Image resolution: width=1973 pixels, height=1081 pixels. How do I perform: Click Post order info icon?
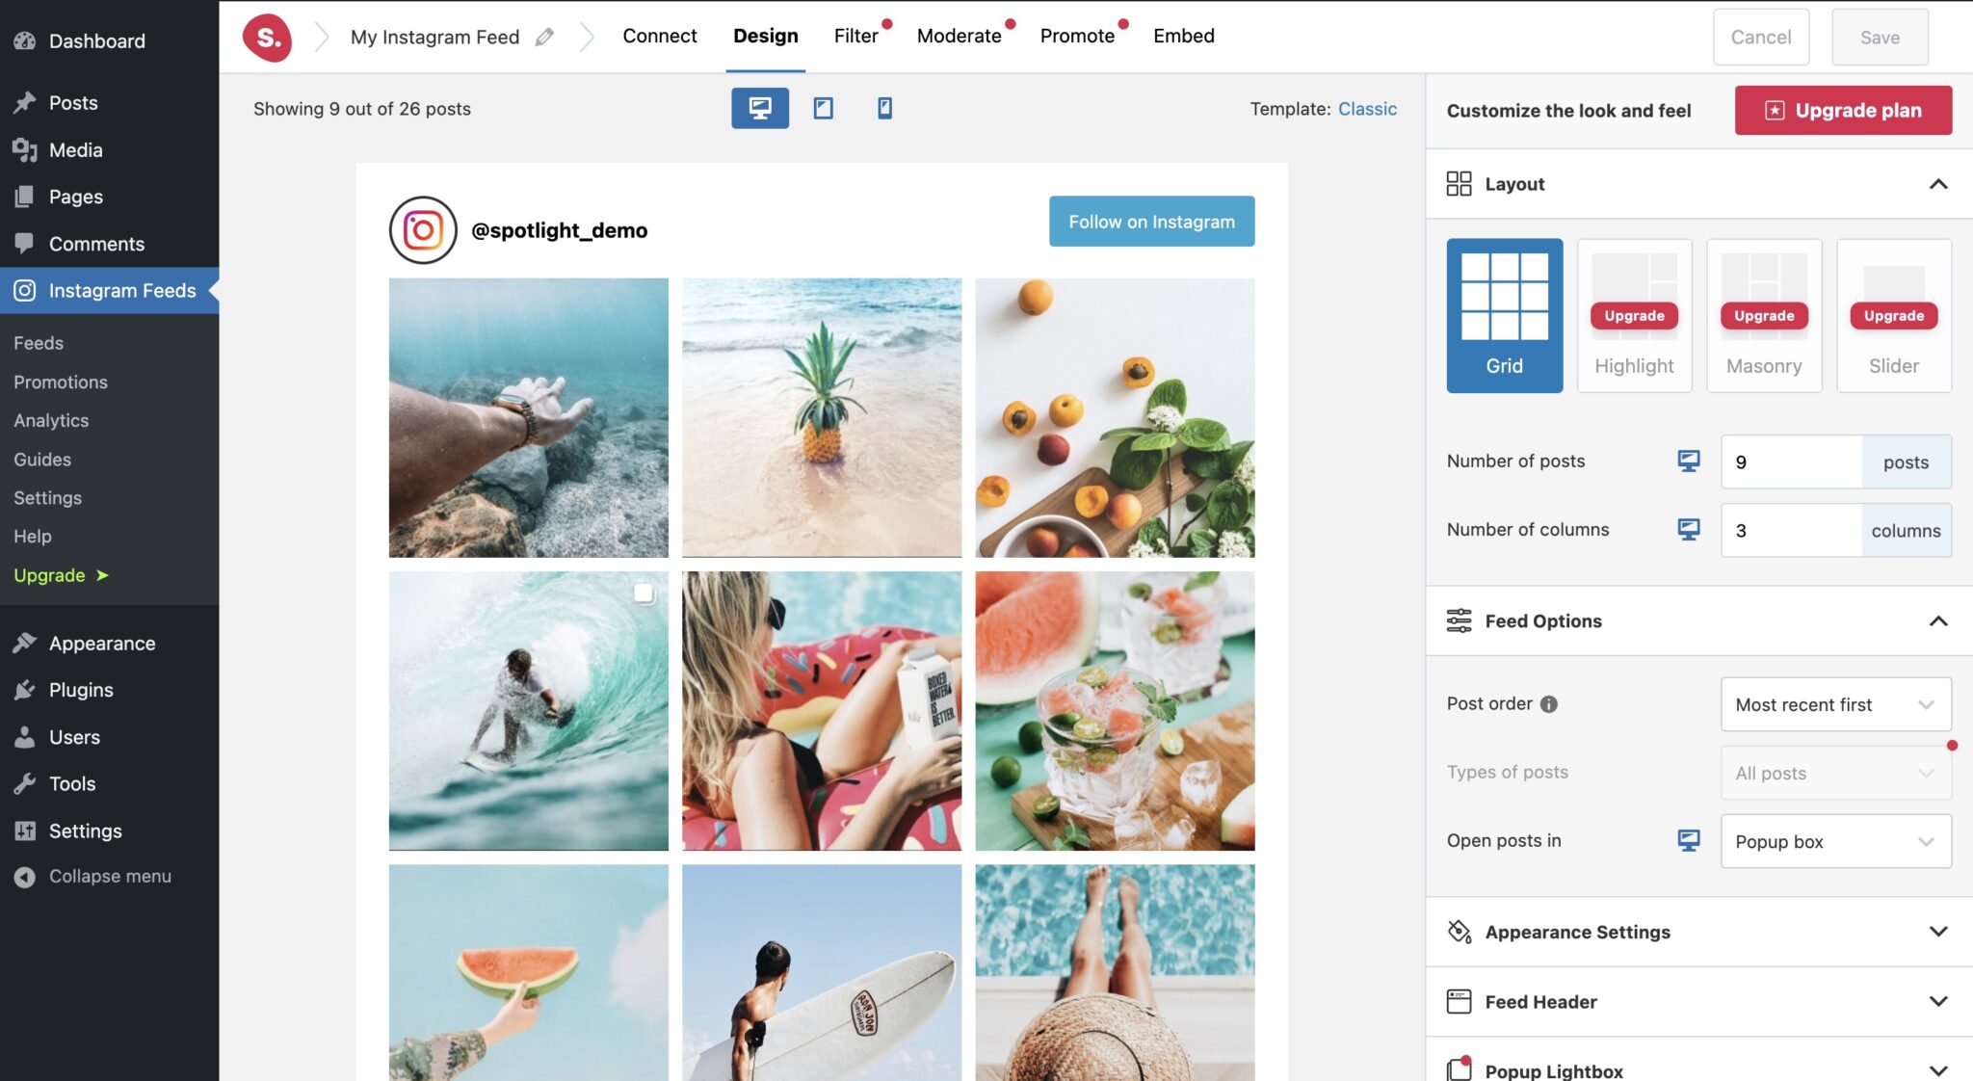tap(1549, 704)
